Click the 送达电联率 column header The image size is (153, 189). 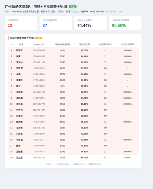coord(84,44)
